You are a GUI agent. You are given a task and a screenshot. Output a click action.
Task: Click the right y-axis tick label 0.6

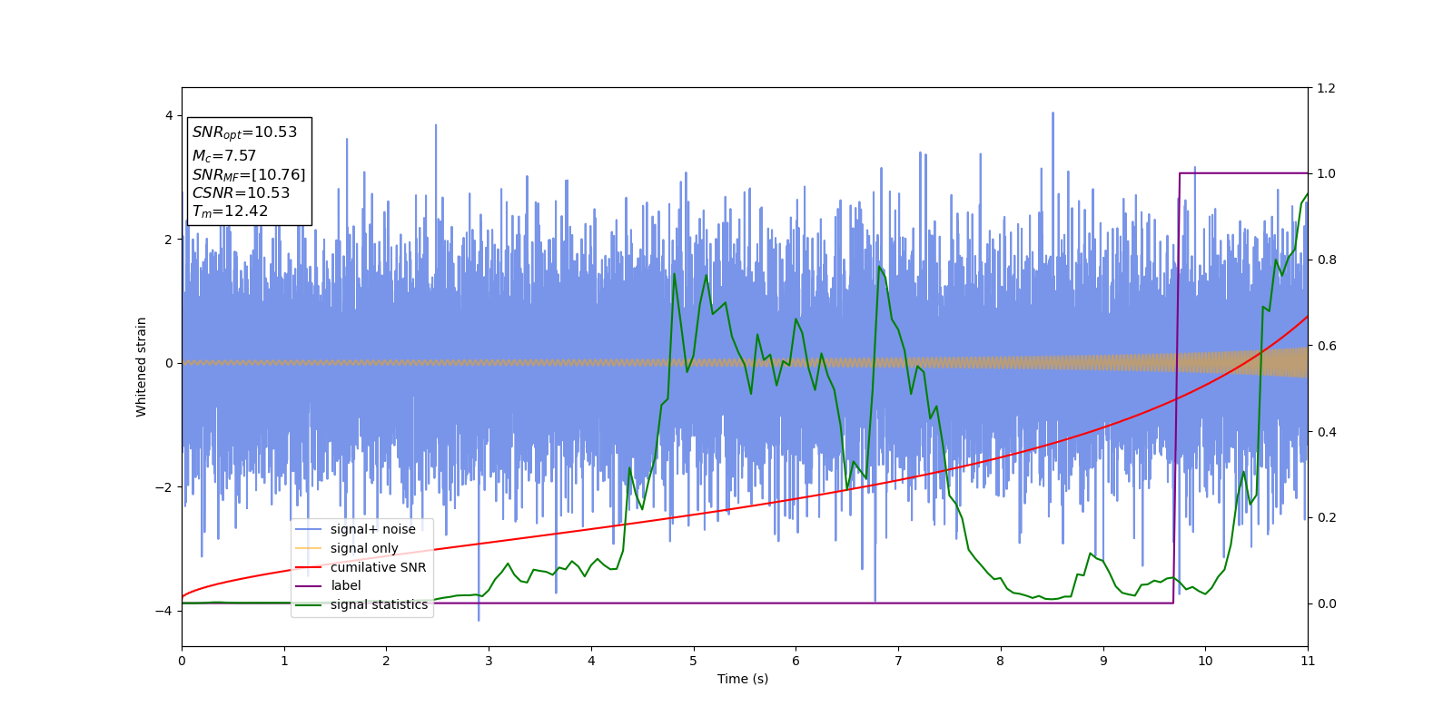pos(1326,346)
